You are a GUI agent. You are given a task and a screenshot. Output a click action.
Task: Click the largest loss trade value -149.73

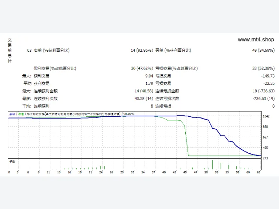click(268, 76)
